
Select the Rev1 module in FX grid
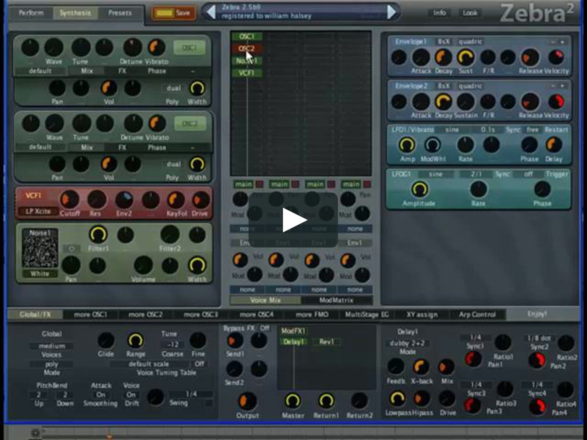pos(327,342)
